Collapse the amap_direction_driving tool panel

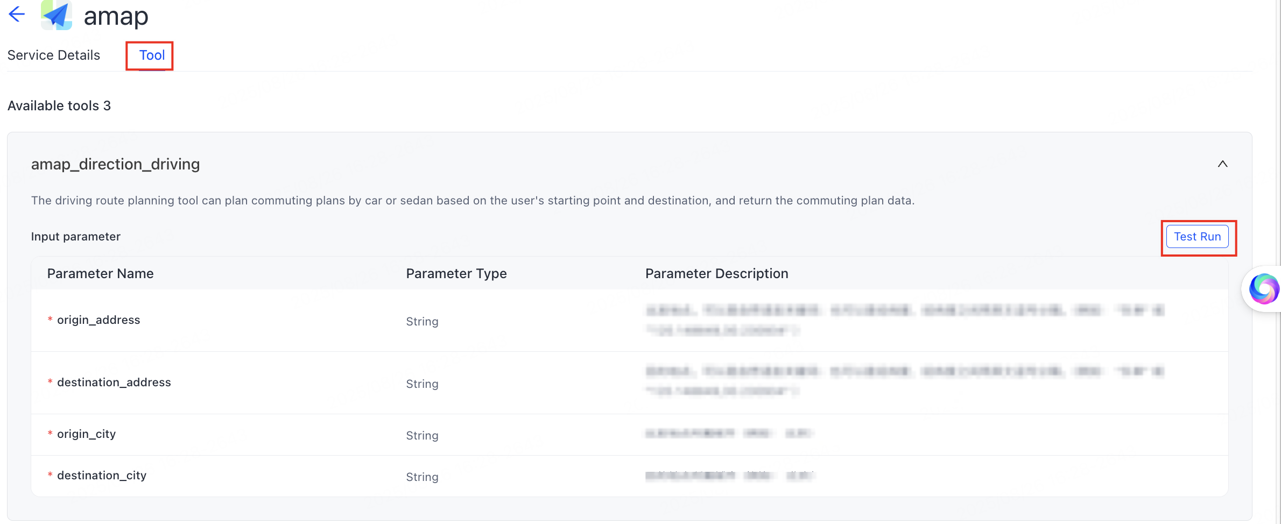(1222, 164)
